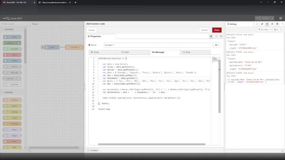
Task: Switch to the On Stop tab
Action: tap(195, 52)
